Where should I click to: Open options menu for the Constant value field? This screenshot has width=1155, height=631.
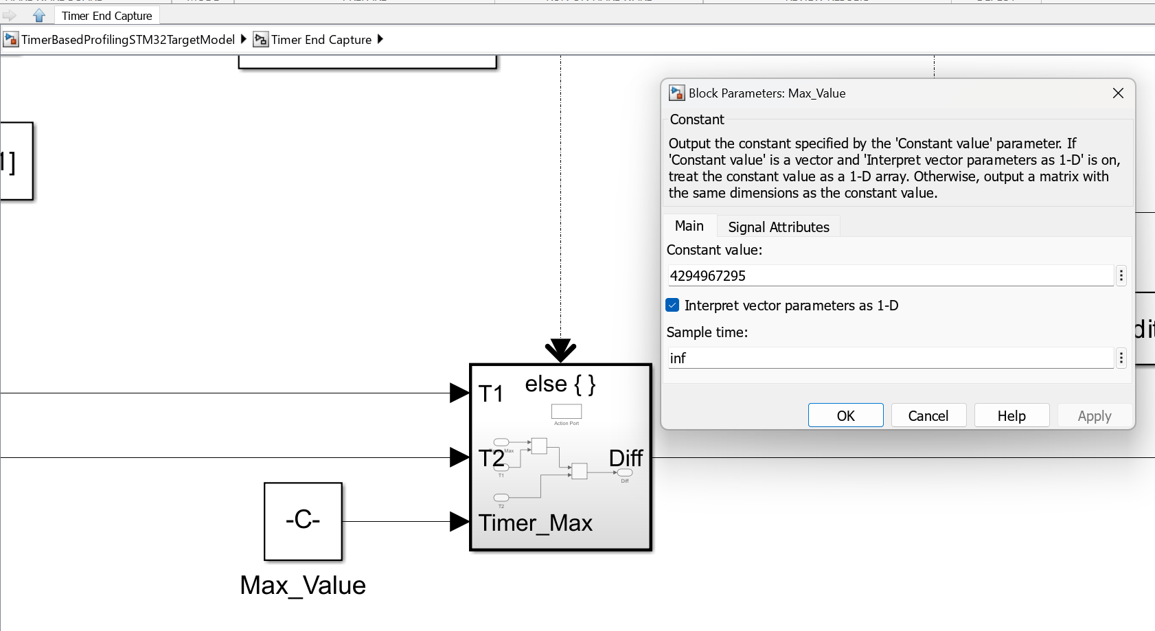[x=1121, y=275]
